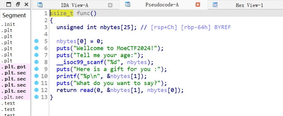Click the "%d" format string
Viewport: 283px width, 116px height.
click(x=113, y=62)
